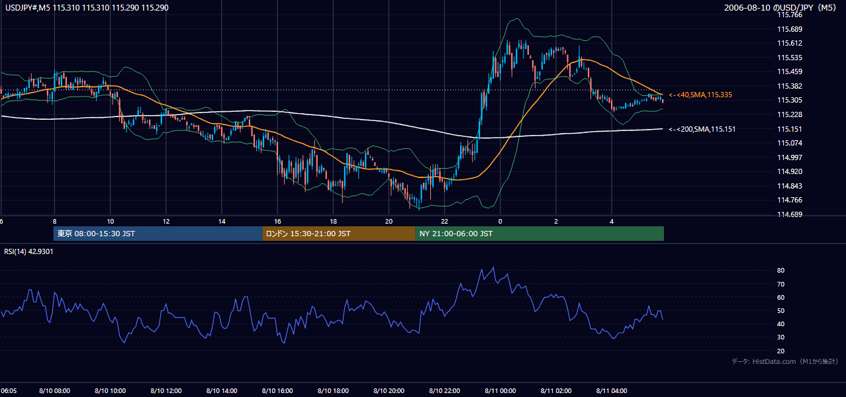Click RSI scale value 80
Image resolution: width=846 pixels, height=397 pixels.
point(781,271)
